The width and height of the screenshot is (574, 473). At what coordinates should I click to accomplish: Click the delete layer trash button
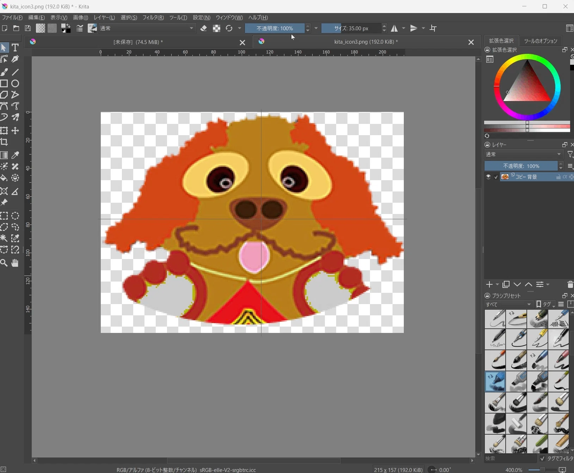coord(570,284)
